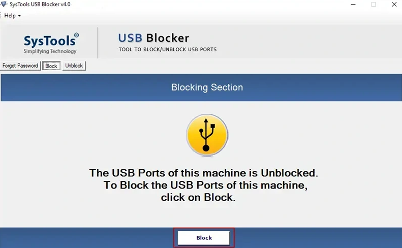Click the yellow USB symbol icon
402x248 pixels.
[206, 134]
